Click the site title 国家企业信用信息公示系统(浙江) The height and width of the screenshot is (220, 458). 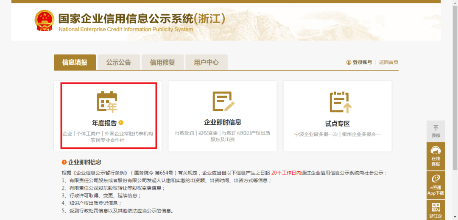click(x=142, y=18)
